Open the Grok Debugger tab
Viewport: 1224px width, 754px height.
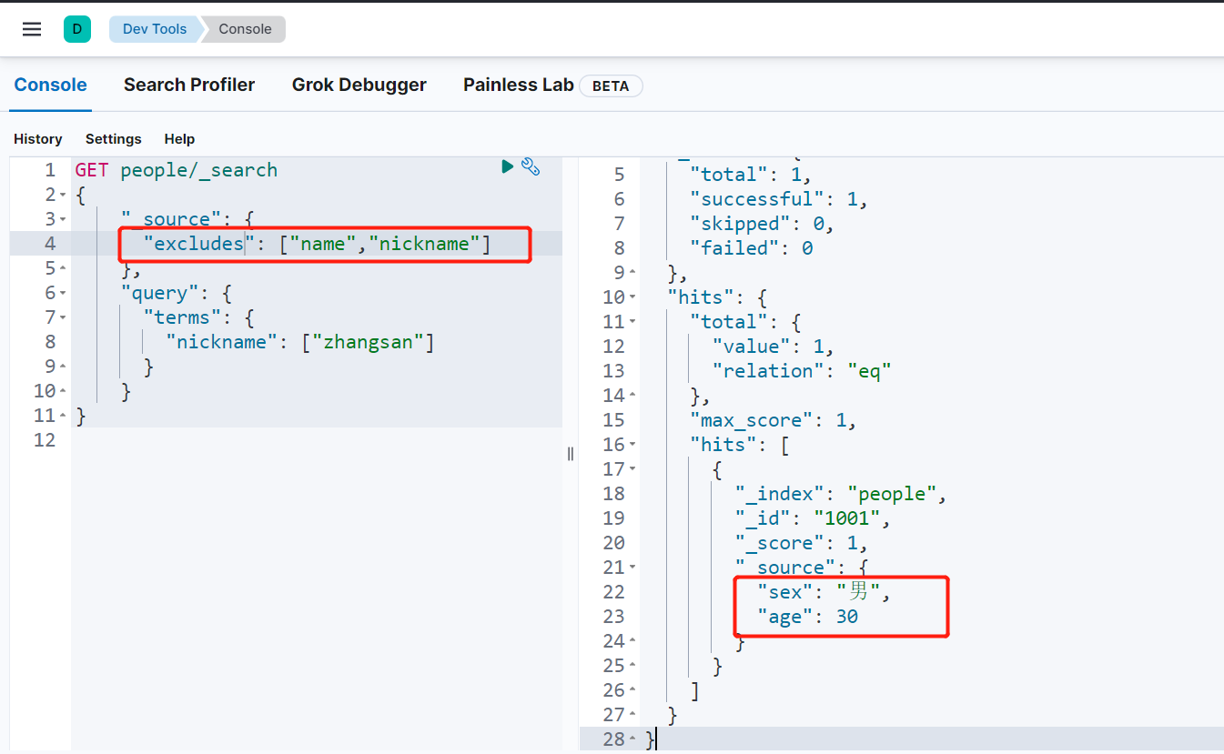point(359,85)
